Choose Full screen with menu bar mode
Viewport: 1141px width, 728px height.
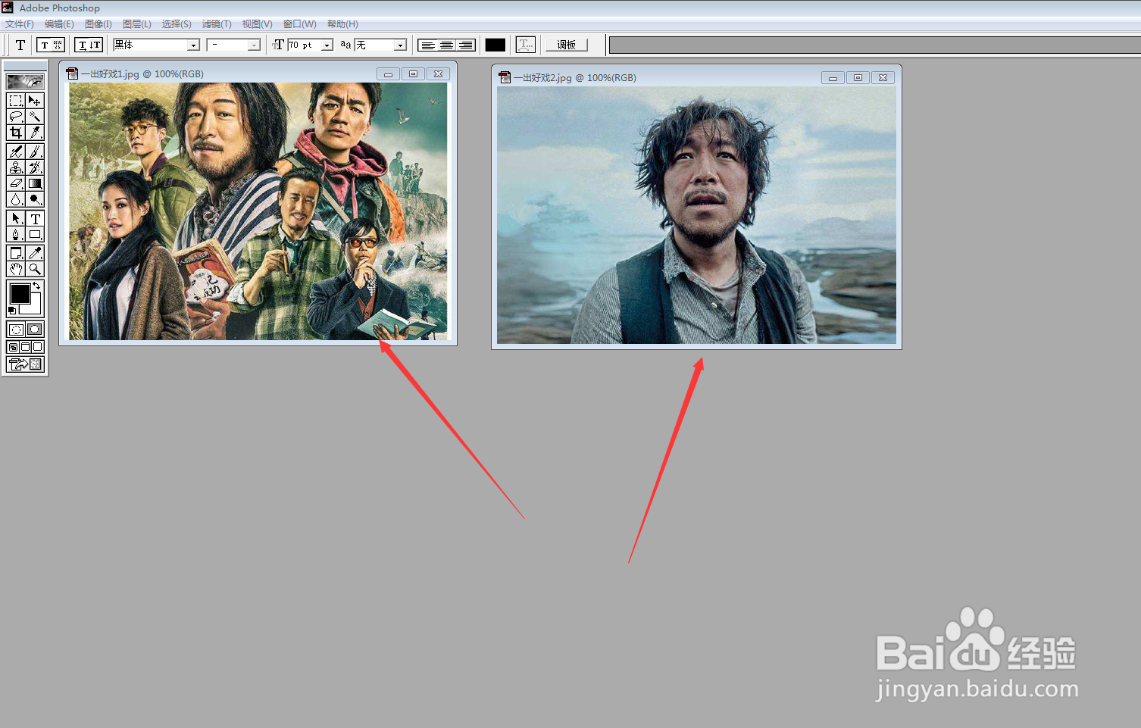pos(25,347)
